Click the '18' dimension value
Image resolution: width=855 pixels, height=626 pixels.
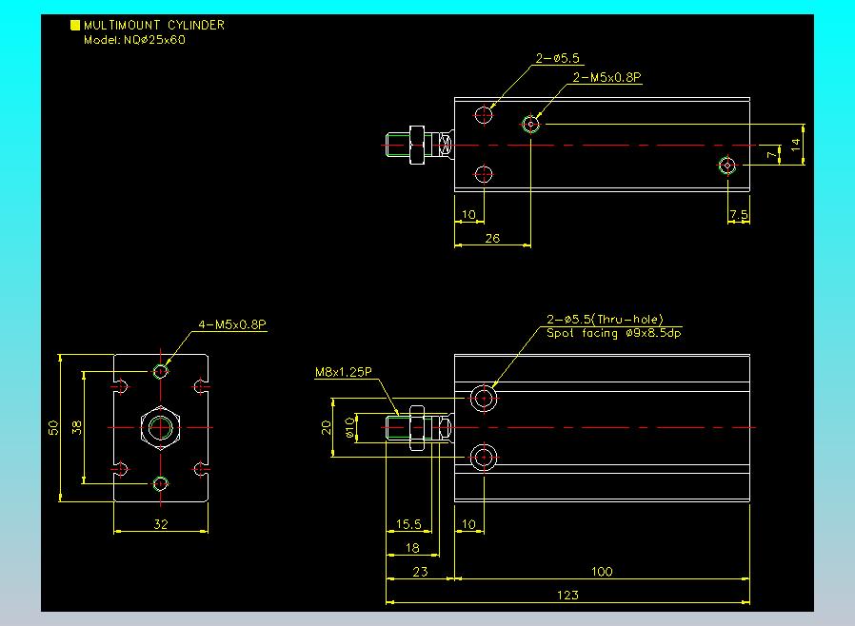pyautogui.click(x=413, y=548)
